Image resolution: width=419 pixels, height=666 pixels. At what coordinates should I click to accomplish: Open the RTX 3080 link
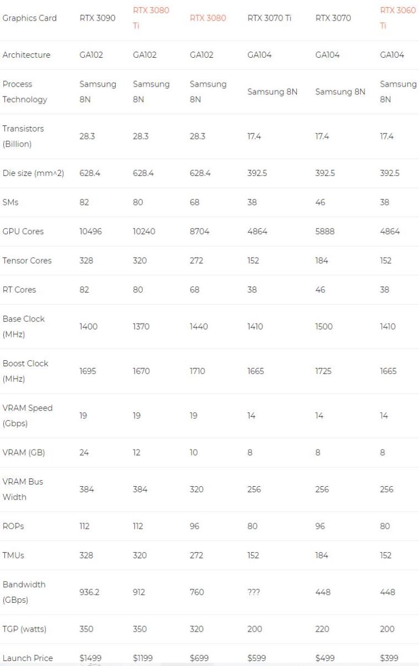(208, 18)
